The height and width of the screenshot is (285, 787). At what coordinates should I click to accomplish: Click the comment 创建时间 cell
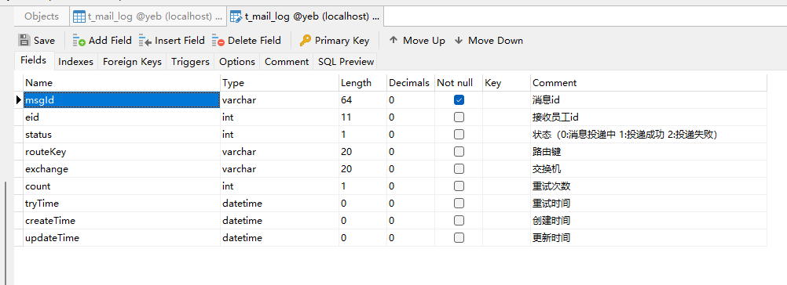point(649,221)
